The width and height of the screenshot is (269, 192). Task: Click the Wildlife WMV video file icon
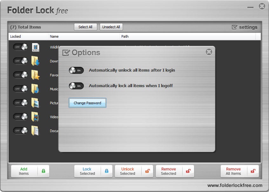point(36,47)
